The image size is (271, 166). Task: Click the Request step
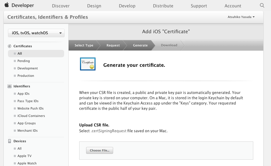tap(113, 45)
